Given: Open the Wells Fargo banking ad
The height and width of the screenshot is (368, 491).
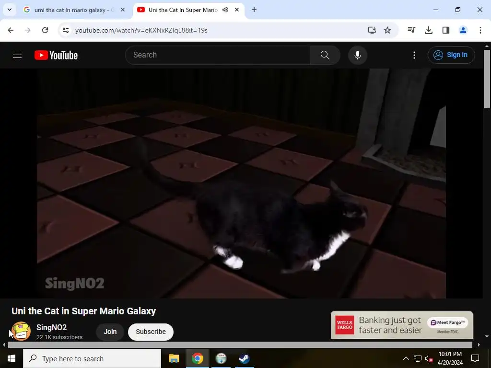Looking at the screenshot, I should pyautogui.click(x=402, y=325).
